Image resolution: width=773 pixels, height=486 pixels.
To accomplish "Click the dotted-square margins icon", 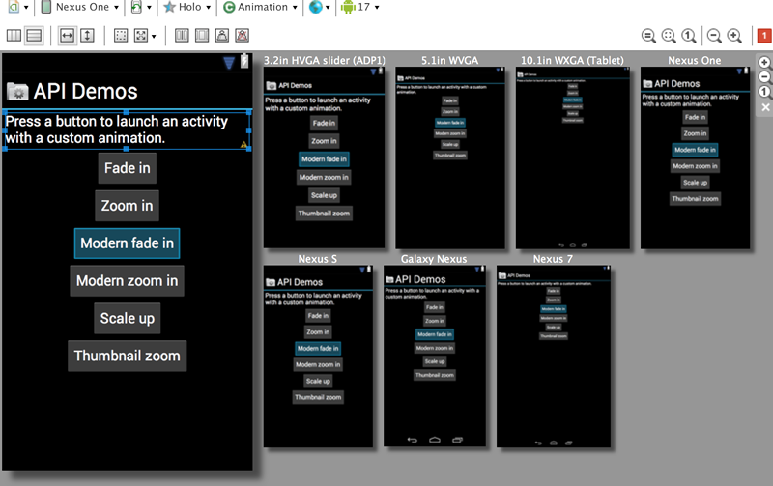I will (x=120, y=36).
